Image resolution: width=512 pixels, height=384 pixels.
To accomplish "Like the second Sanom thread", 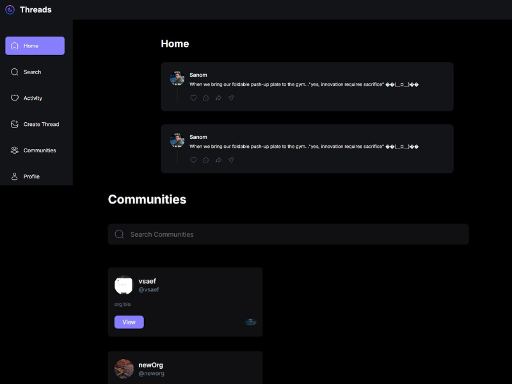I will click(193, 160).
